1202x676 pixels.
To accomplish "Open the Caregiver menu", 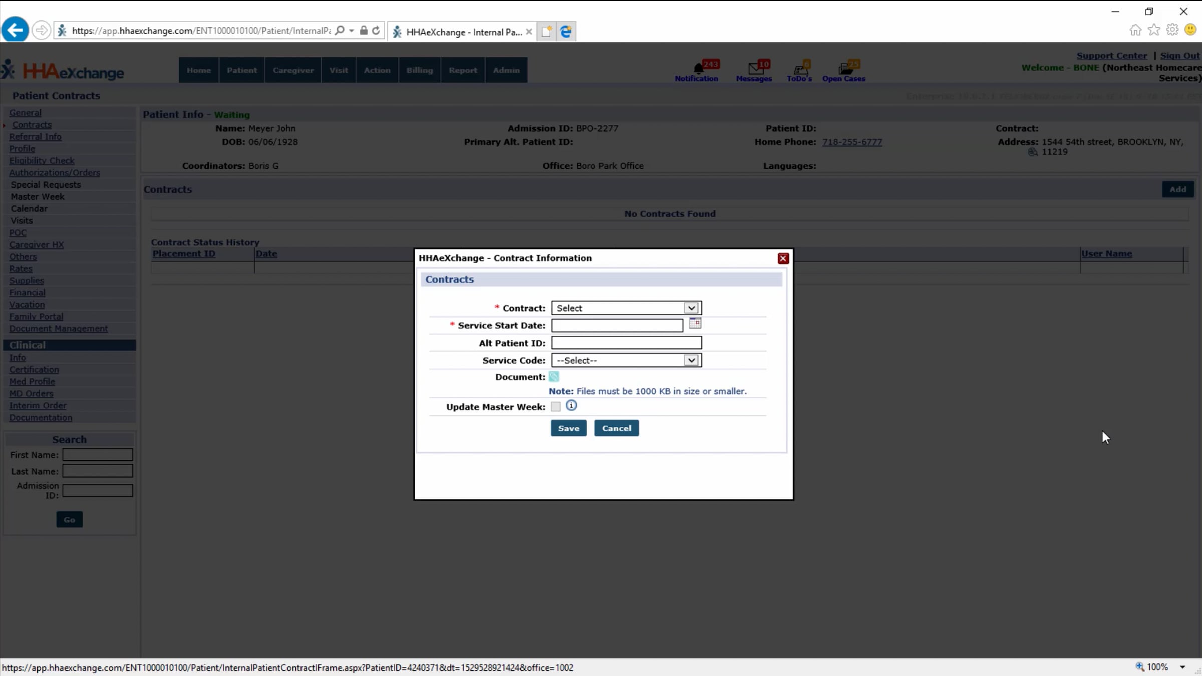I will [293, 70].
